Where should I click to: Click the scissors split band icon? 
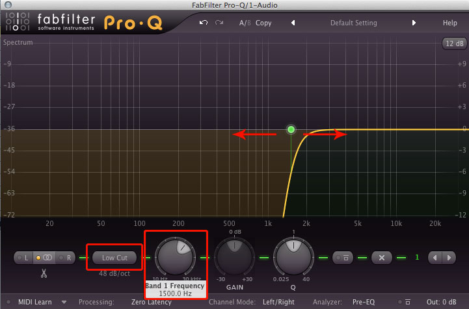[44, 274]
